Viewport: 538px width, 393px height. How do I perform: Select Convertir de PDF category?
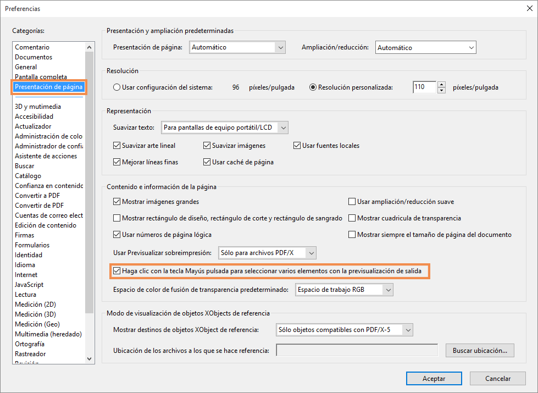coord(39,205)
